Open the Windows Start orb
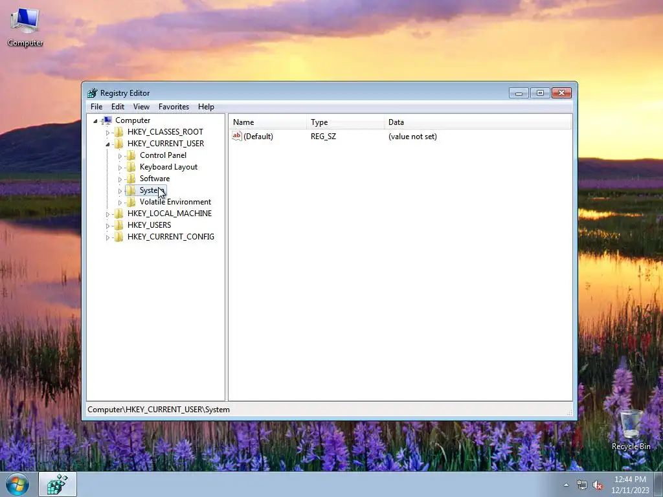663x497 pixels. click(17, 484)
